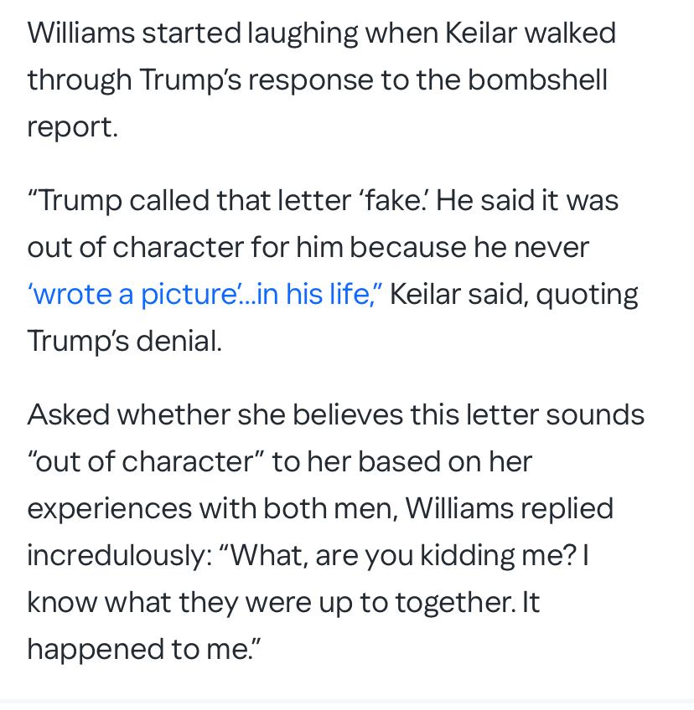The width and height of the screenshot is (694, 710).
Task: Click the paragraph starting 'Asked whether she believes'
Action: 336,532
